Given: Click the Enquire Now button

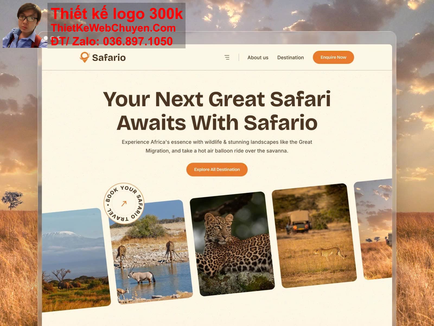Looking at the screenshot, I should coord(333,57).
